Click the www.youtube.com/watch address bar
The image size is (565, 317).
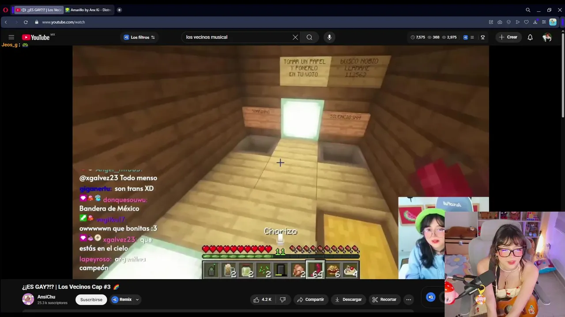click(64, 22)
